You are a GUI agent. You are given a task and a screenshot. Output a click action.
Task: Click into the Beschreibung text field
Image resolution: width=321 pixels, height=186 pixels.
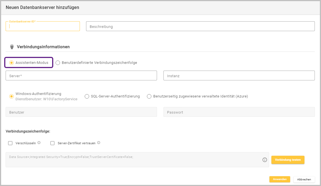click(x=200, y=26)
